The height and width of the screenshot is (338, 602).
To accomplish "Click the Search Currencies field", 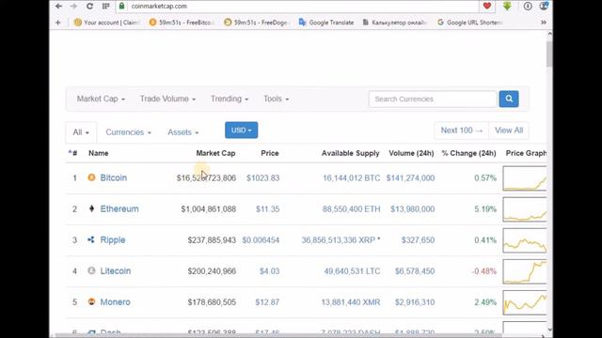I will (x=433, y=99).
